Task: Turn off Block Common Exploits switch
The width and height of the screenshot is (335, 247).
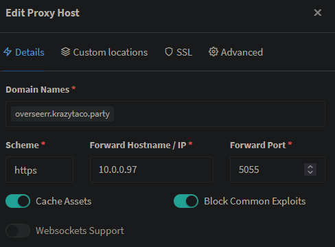Action: [x=186, y=201]
